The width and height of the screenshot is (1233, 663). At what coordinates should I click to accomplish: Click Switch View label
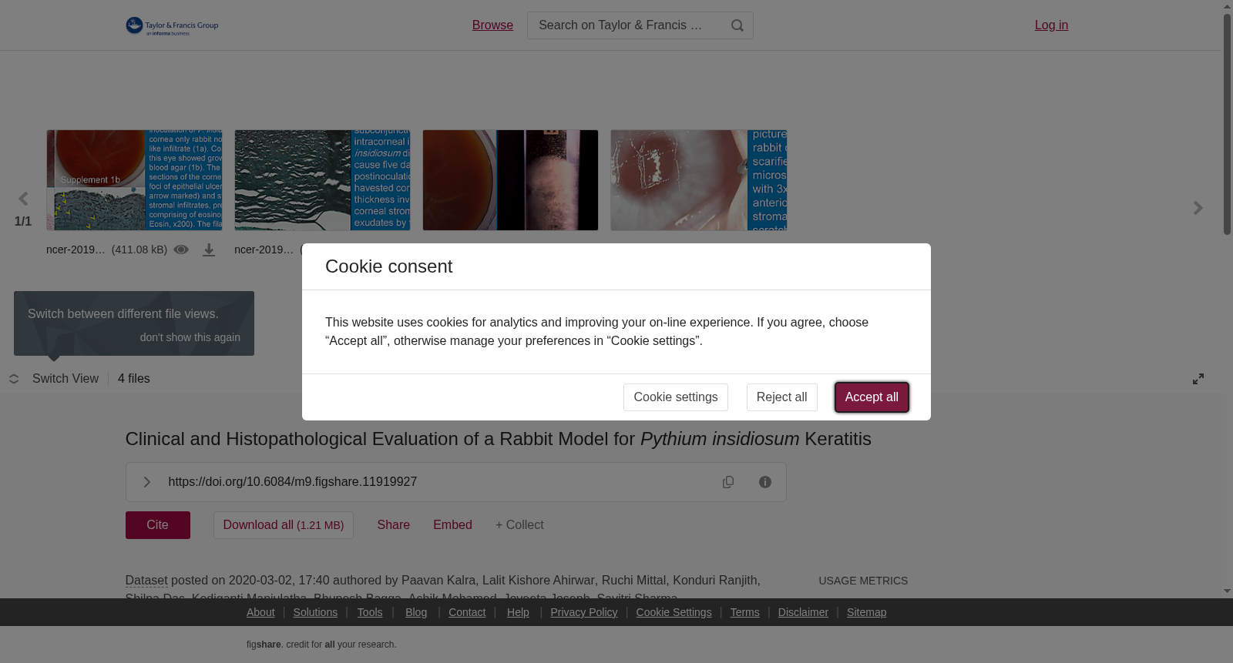(66, 379)
